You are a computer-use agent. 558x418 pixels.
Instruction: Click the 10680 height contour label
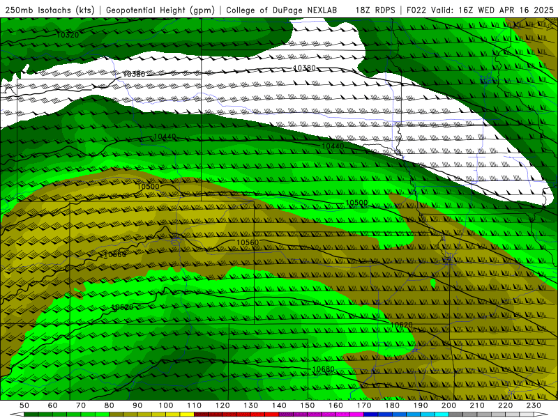(323, 370)
